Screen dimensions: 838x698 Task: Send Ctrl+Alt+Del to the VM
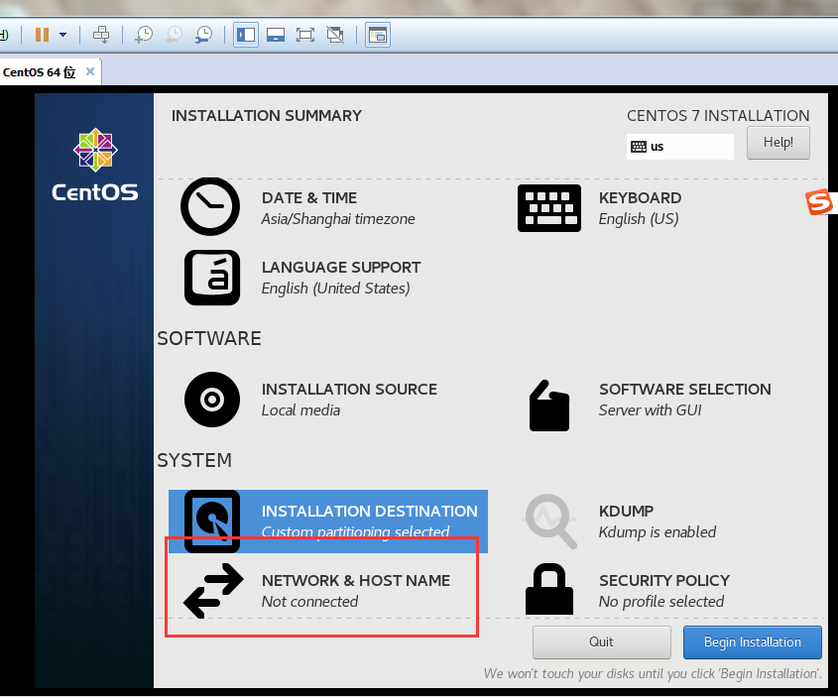(101, 35)
